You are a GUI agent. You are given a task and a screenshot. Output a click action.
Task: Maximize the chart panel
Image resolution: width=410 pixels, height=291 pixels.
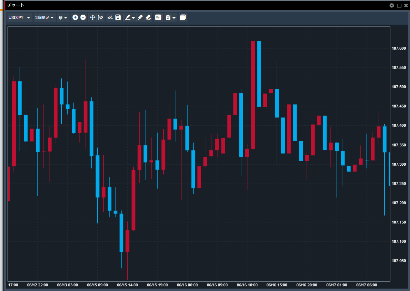pos(399,5)
